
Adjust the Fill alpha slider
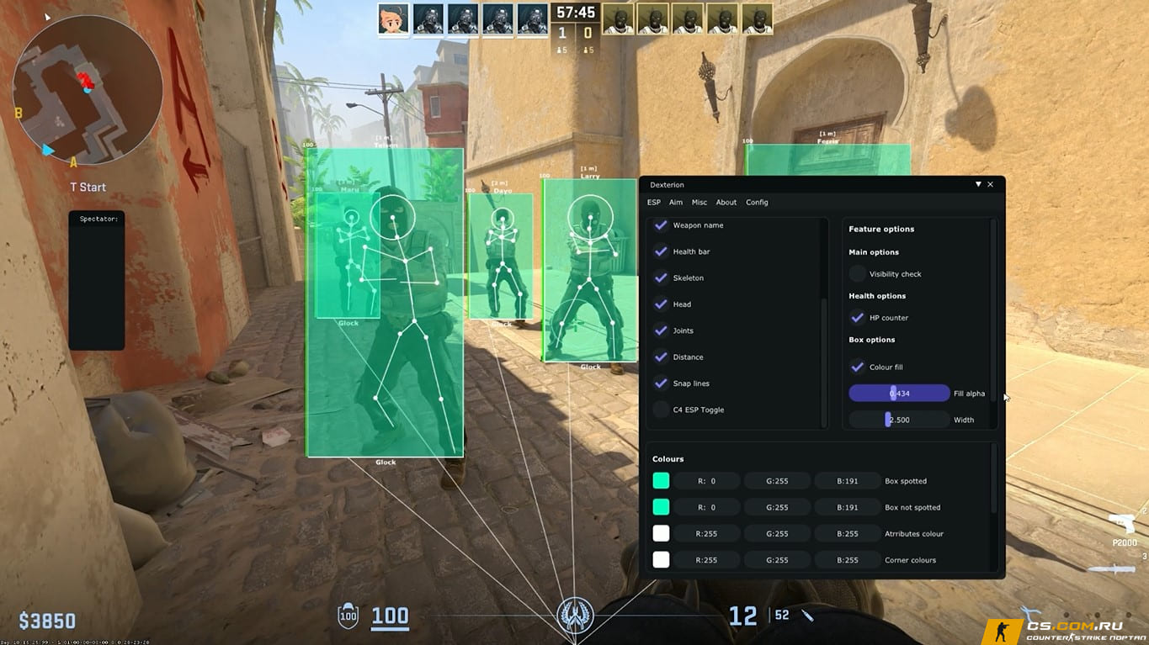899,394
